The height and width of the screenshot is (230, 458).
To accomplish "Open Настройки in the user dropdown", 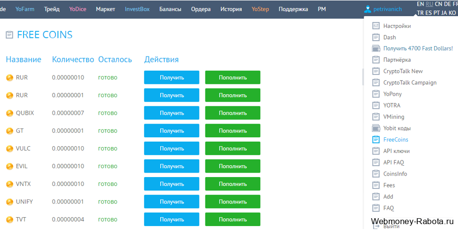I will pos(397,26).
